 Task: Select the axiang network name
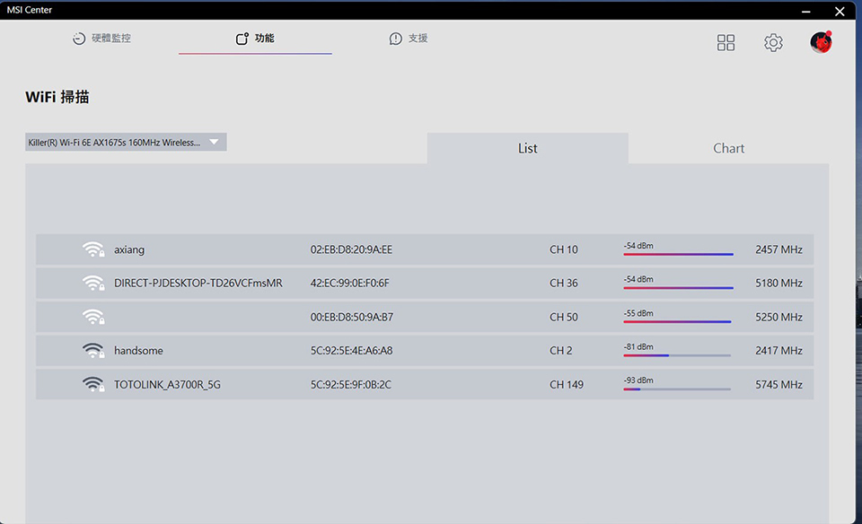[129, 250]
